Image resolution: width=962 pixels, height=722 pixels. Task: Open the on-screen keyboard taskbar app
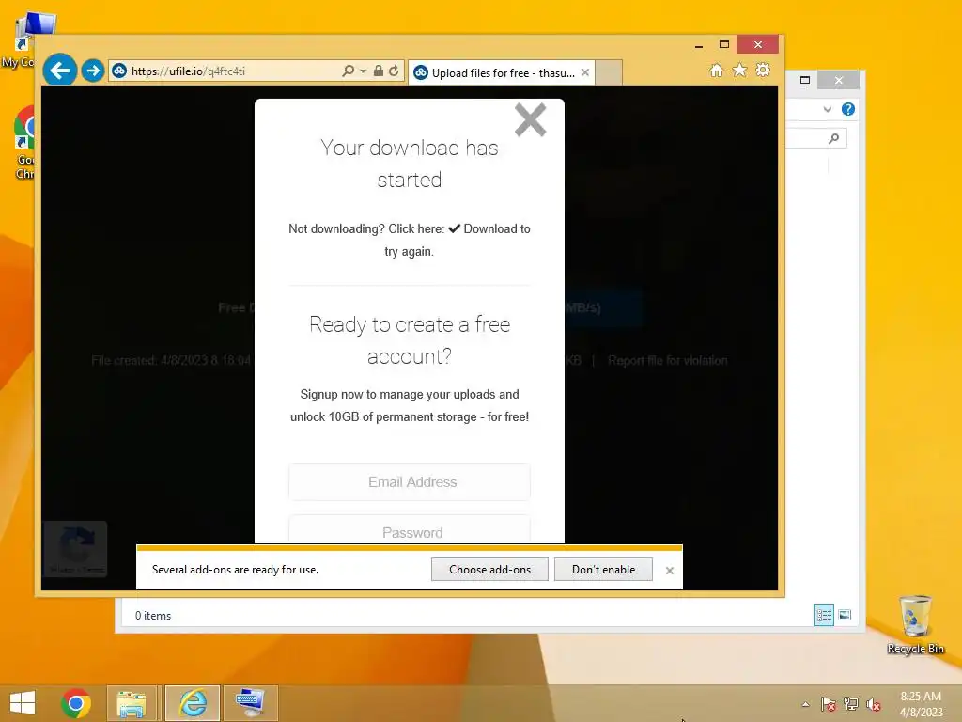[x=250, y=703]
